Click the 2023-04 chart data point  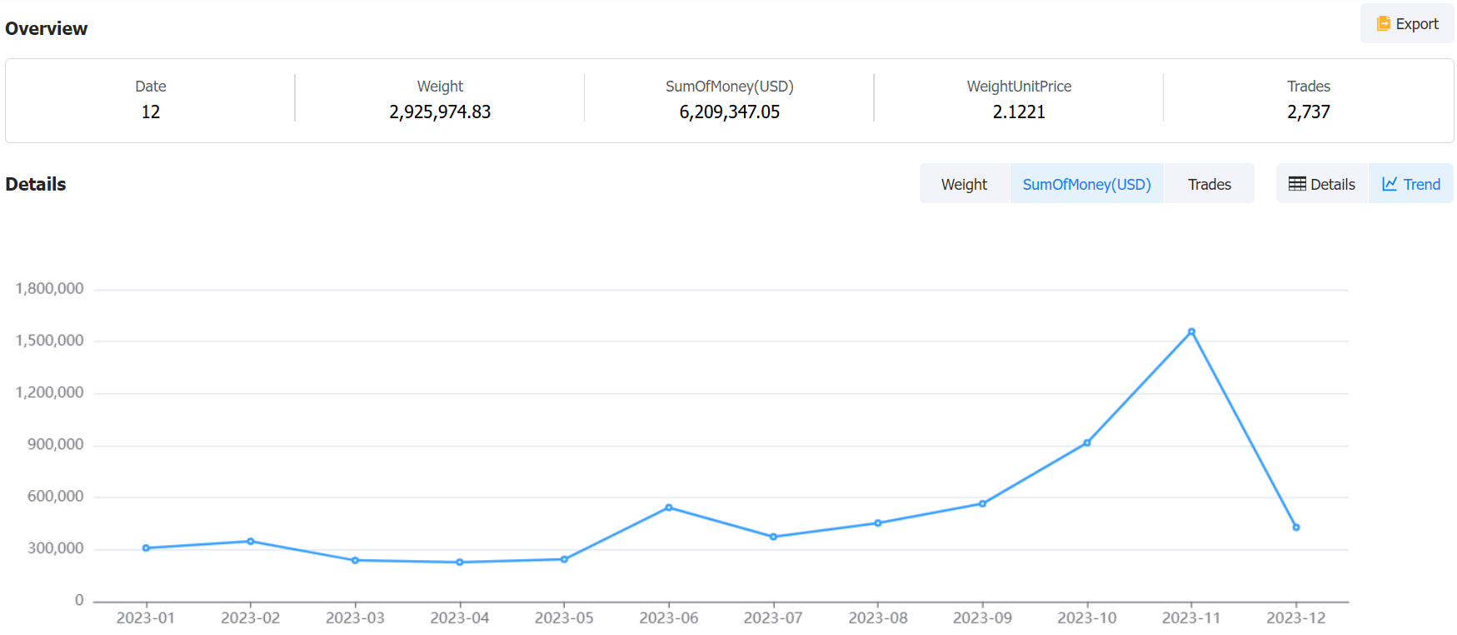pyautogui.click(x=460, y=562)
